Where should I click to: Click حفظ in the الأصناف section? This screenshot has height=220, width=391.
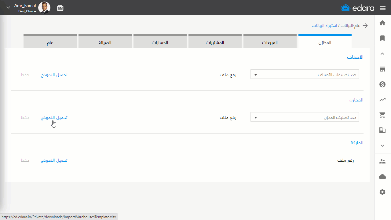point(25,75)
